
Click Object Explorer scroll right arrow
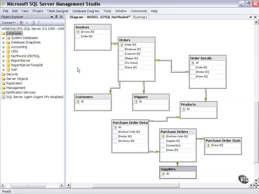pyautogui.click(x=62, y=185)
